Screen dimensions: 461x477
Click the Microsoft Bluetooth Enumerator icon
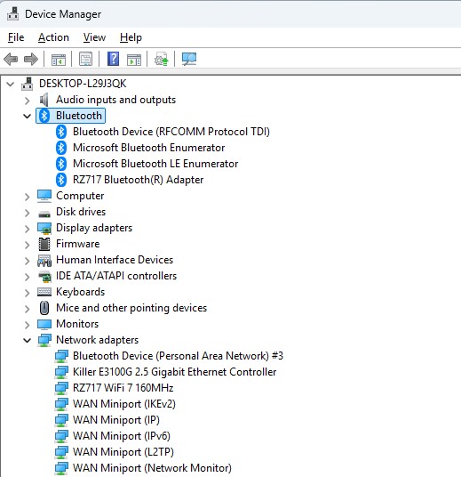click(x=61, y=148)
